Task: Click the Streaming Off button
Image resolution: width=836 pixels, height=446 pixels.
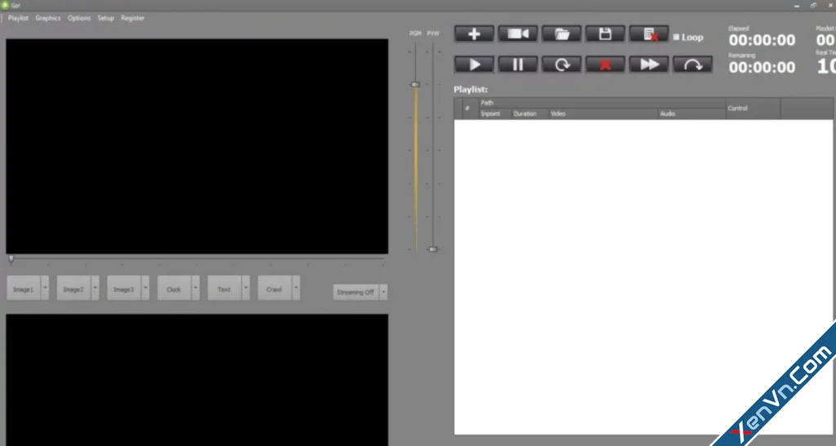Action: [x=356, y=292]
